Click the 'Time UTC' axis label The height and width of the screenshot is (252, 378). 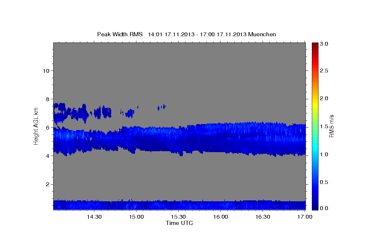[179, 223]
